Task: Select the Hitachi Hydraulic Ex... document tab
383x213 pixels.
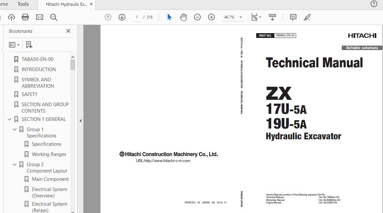Action: (x=66, y=4)
